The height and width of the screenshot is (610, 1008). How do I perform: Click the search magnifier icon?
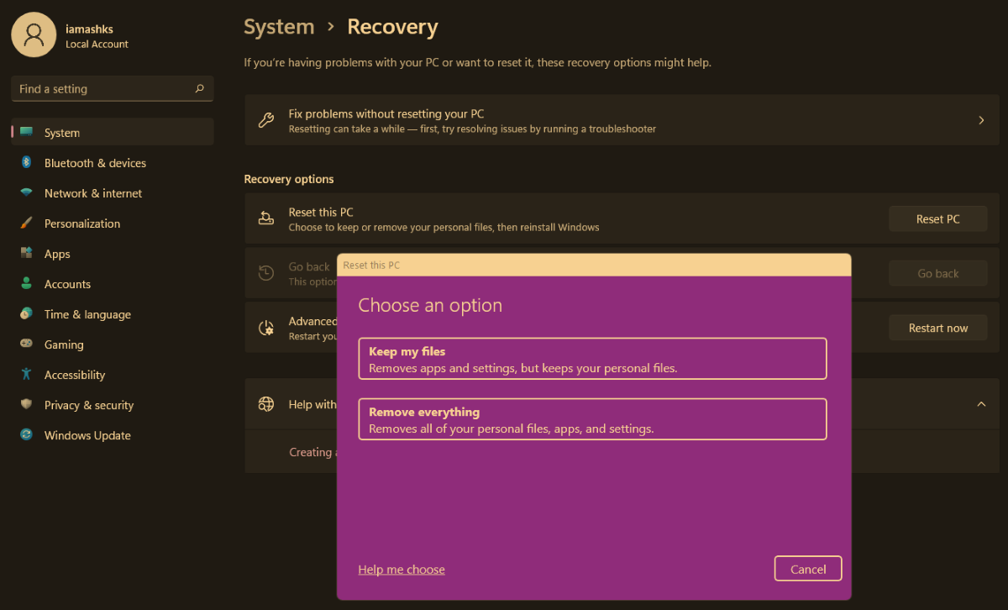[x=199, y=88]
